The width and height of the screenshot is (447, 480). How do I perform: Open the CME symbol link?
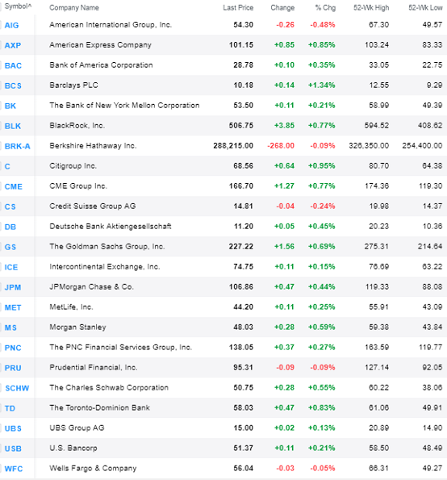tap(14, 186)
